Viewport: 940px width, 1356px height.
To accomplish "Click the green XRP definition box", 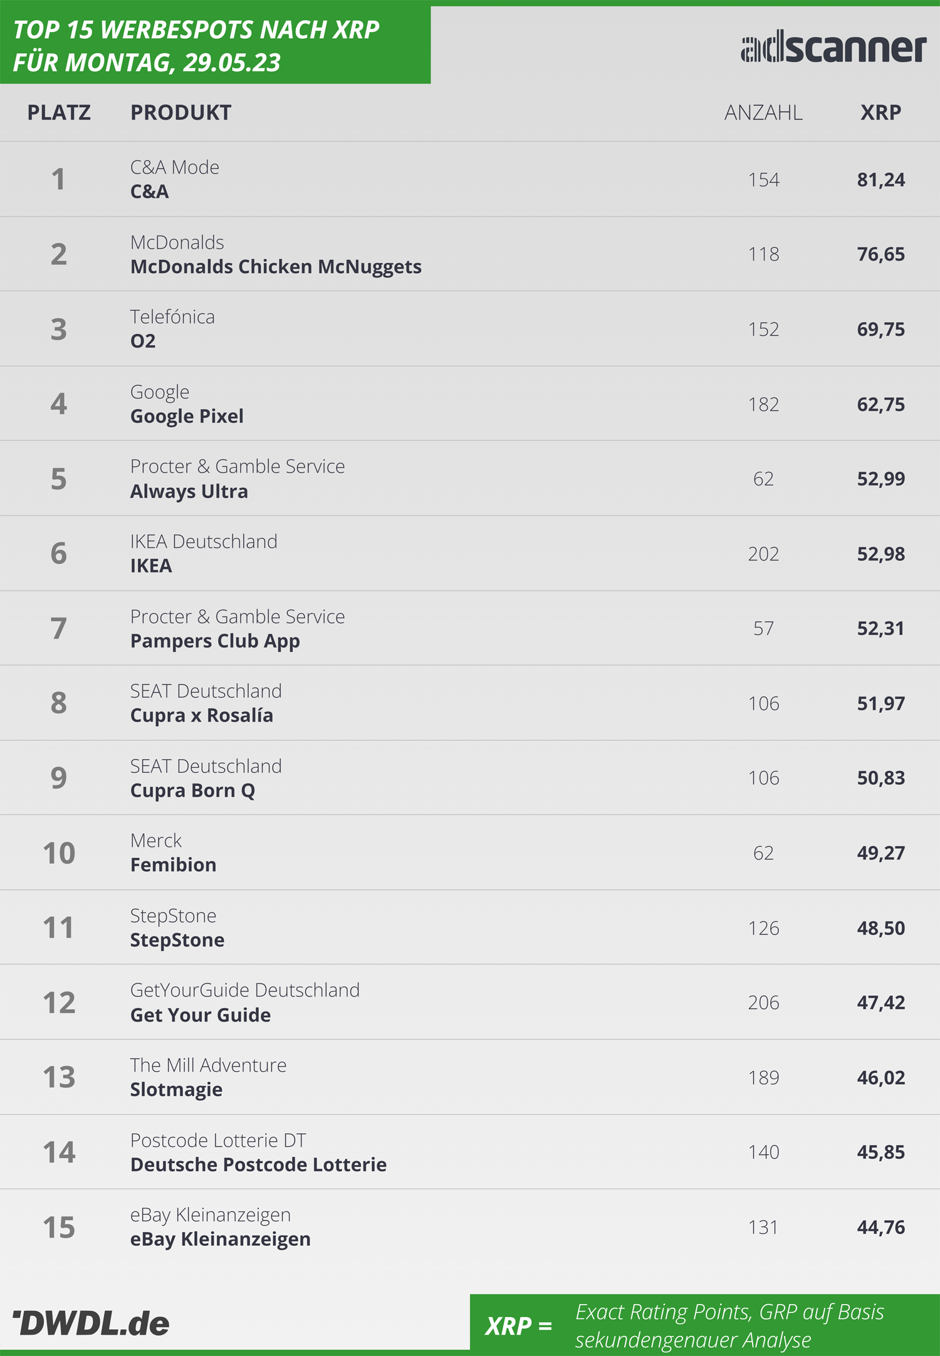I will [x=705, y=1323].
